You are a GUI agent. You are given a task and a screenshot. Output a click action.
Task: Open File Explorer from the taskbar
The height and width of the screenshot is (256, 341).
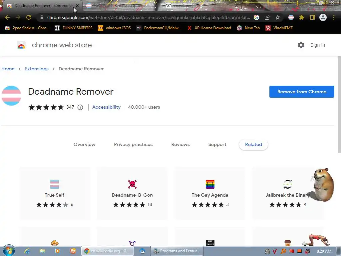pyautogui.click(x=42, y=251)
